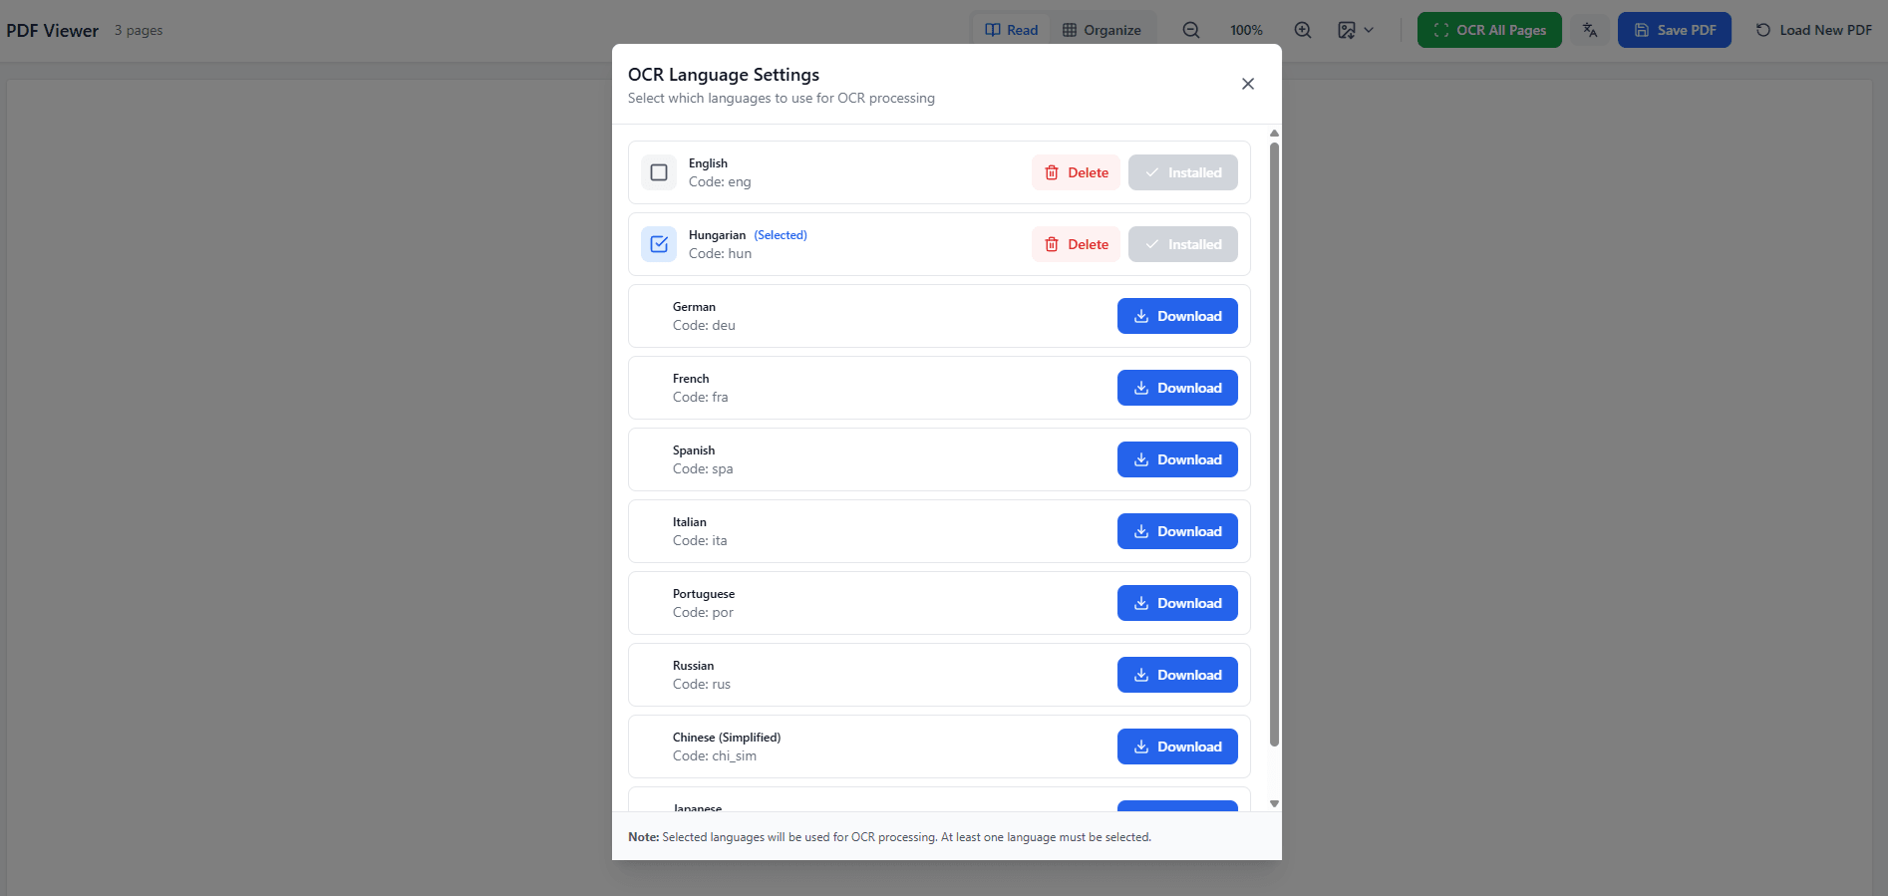Click the zoom in magnifier icon
The width and height of the screenshot is (1888, 896).
[1302, 30]
